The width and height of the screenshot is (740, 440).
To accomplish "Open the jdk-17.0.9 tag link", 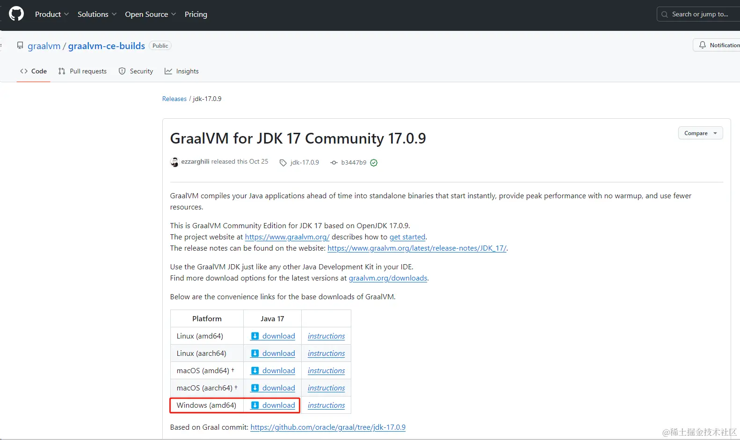I will 305,162.
